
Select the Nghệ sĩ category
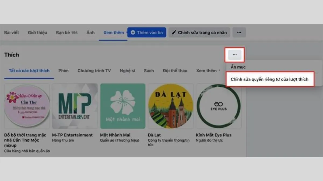coord(127,71)
